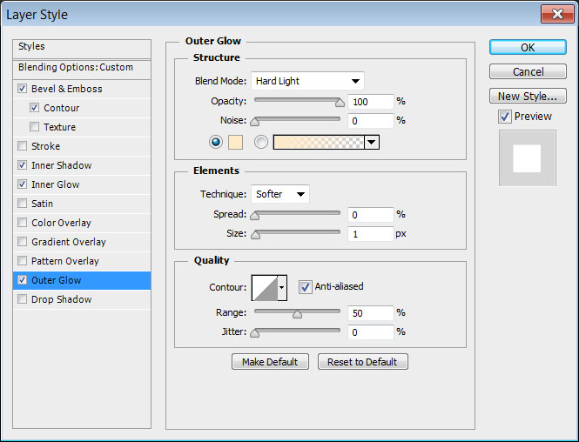Click the Contour curve thumbnail
The width and height of the screenshot is (579, 442).
(x=264, y=287)
